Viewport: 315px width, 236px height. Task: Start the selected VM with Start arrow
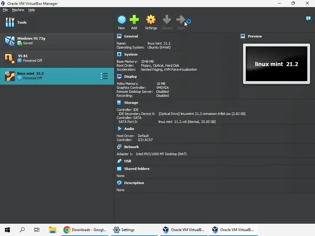[x=181, y=20]
